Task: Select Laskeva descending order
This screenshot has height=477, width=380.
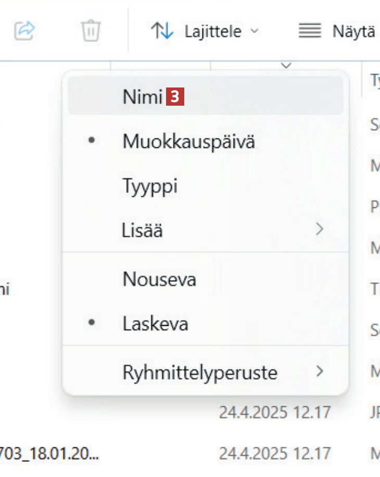Action: (155, 324)
